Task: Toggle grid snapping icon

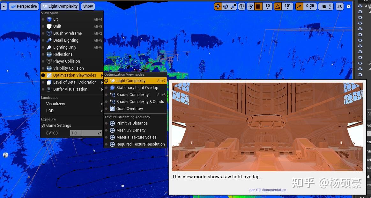Action: point(258,6)
